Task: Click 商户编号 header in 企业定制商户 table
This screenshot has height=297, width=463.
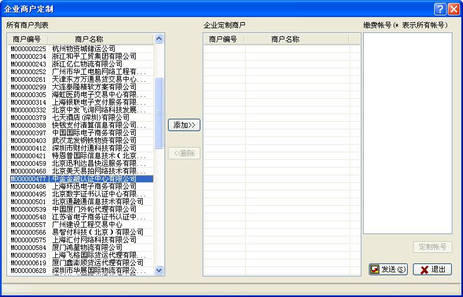Action: pos(223,39)
